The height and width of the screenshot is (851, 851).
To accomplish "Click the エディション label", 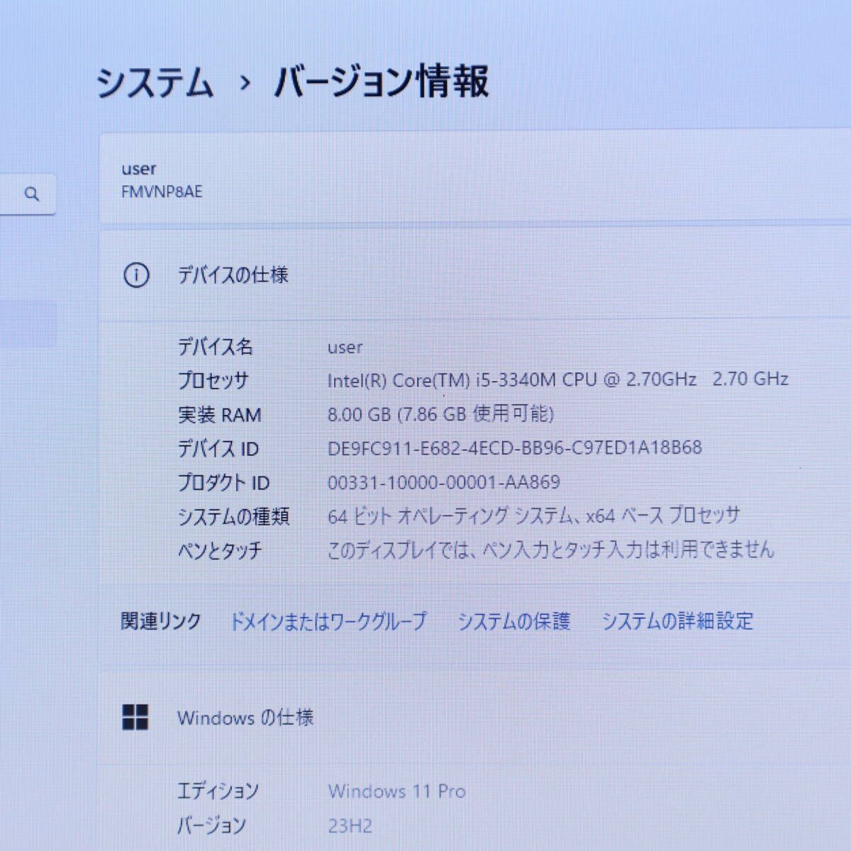I will coord(218,791).
